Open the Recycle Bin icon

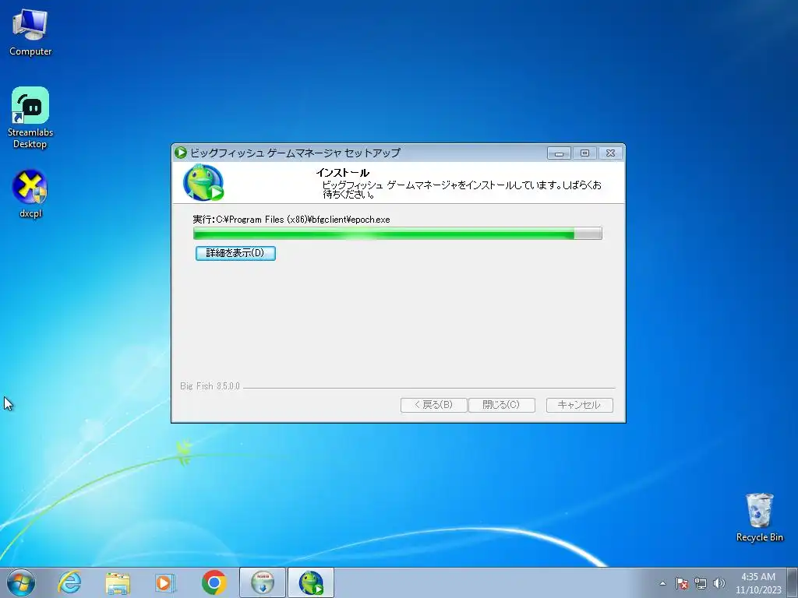pos(759,517)
